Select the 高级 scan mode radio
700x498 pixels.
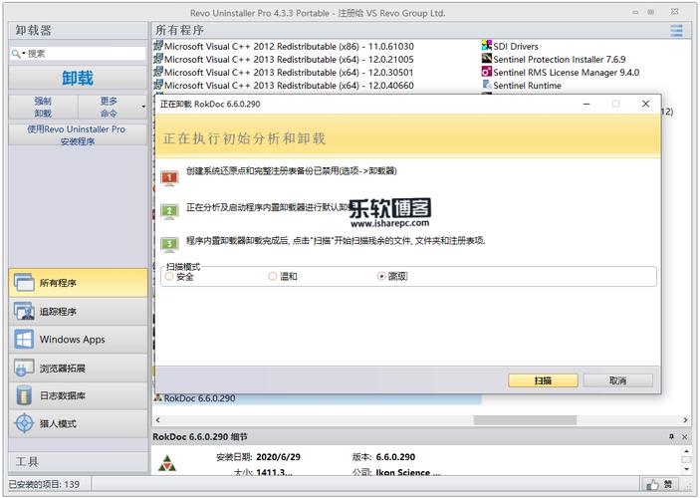pyautogui.click(x=381, y=277)
